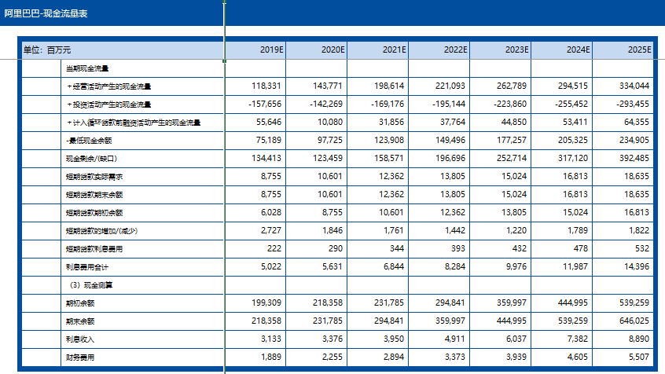This screenshot has width=665, height=374.
Task: Select cell with value 143,771
Action: pyautogui.click(x=316, y=86)
